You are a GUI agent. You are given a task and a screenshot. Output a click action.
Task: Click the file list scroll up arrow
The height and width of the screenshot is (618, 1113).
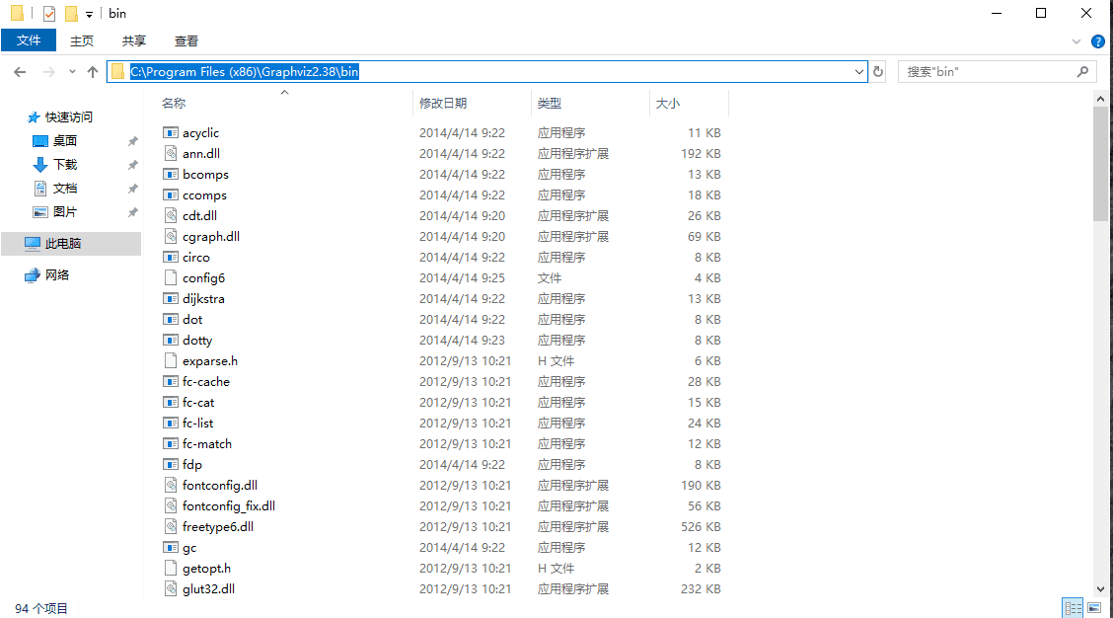coord(1100,99)
